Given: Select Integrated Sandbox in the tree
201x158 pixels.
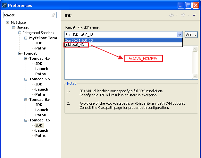Looking at the screenshot, I should (x=39, y=33).
